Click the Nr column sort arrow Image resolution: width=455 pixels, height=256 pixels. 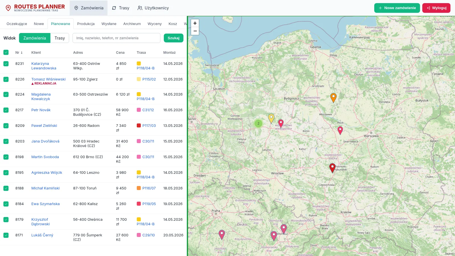point(22,53)
